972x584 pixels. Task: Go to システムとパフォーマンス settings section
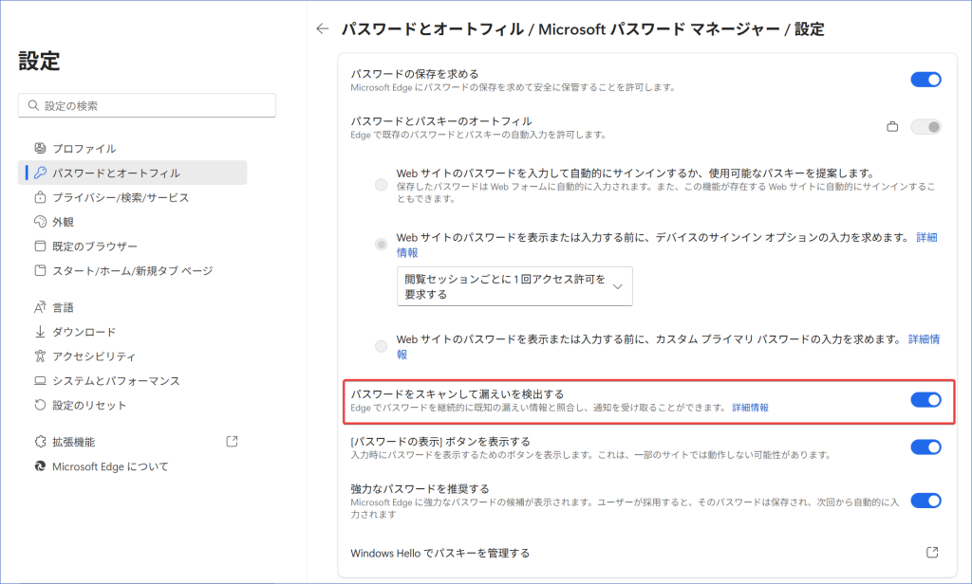tap(115, 381)
